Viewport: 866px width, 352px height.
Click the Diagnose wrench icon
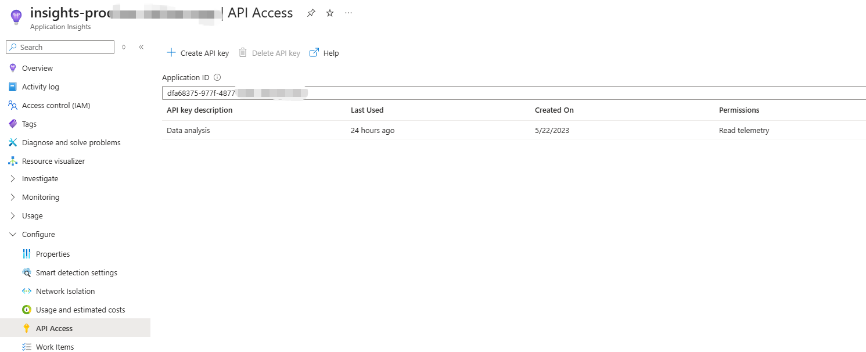point(13,142)
